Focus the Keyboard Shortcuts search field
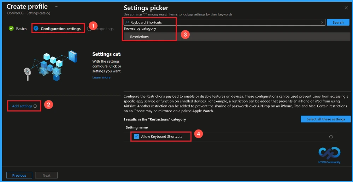Image resolution: width=353 pixels, height=182 pixels. tap(224, 22)
